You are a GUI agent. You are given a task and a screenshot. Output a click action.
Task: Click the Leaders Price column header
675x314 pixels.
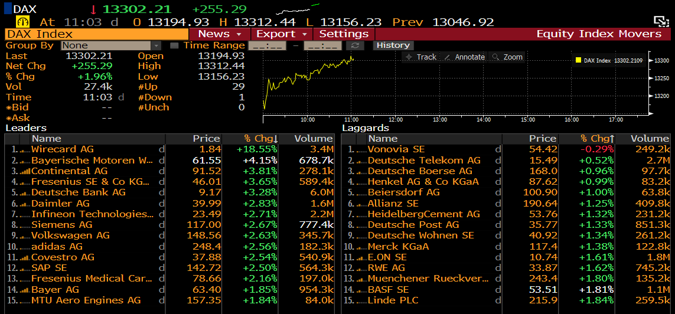click(x=193, y=139)
